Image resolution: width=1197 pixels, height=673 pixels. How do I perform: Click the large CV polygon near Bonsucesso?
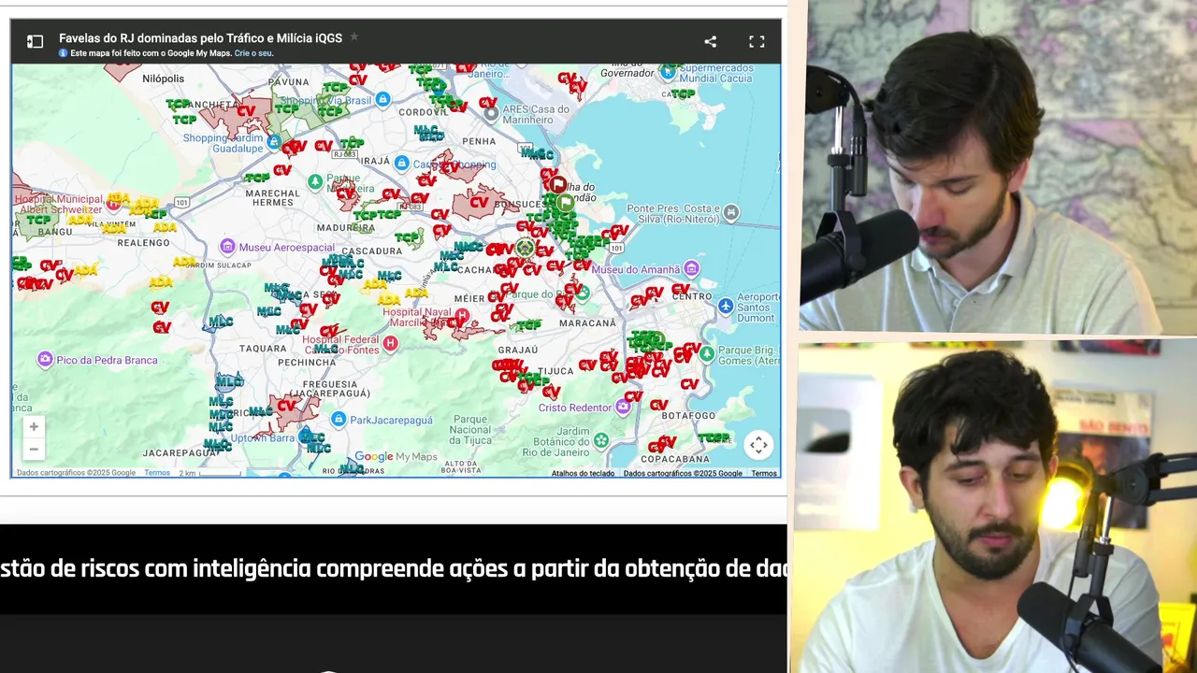pyautogui.click(x=482, y=203)
